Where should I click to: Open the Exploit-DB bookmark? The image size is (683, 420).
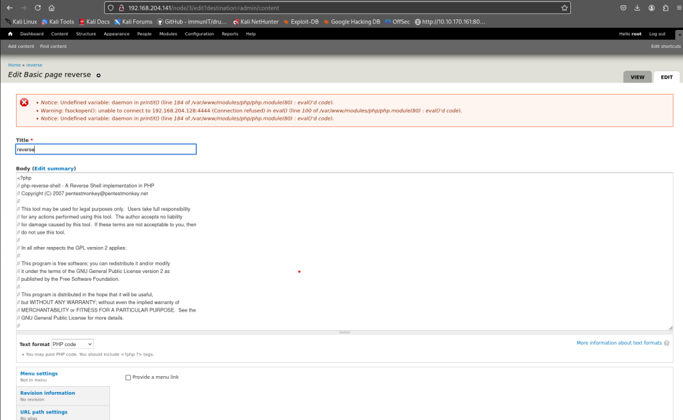coord(299,21)
